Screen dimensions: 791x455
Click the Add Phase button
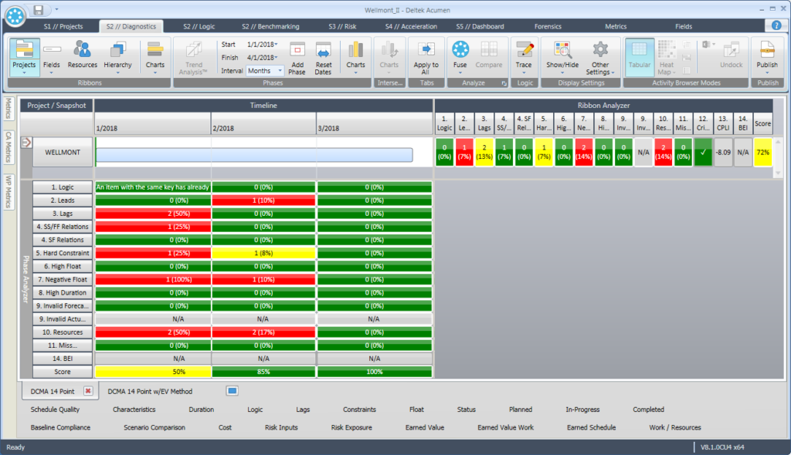point(297,58)
